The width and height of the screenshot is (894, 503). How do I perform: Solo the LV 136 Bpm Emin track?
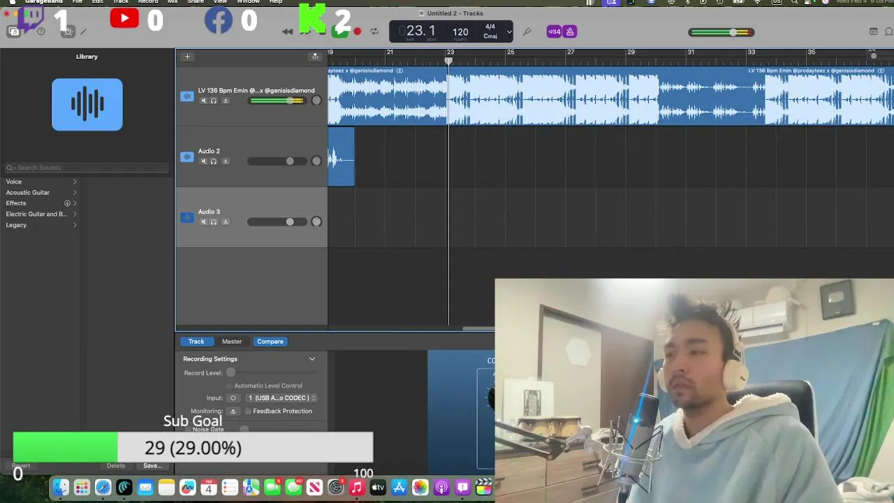(214, 101)
